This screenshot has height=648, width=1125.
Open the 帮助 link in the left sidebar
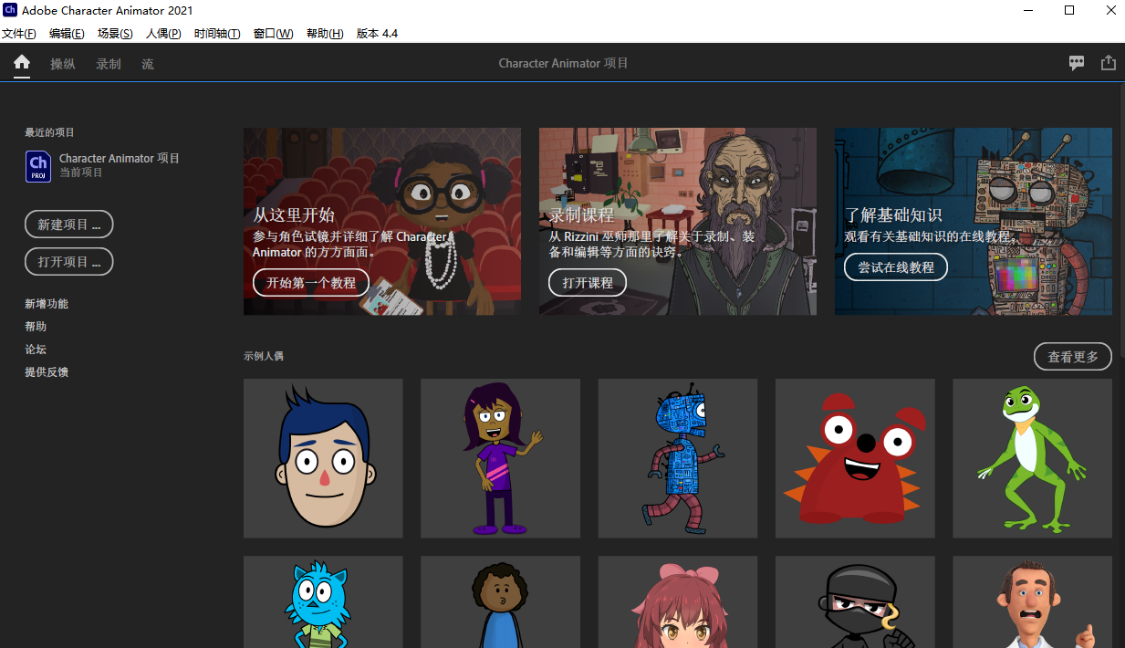click(x=36, y=327)
